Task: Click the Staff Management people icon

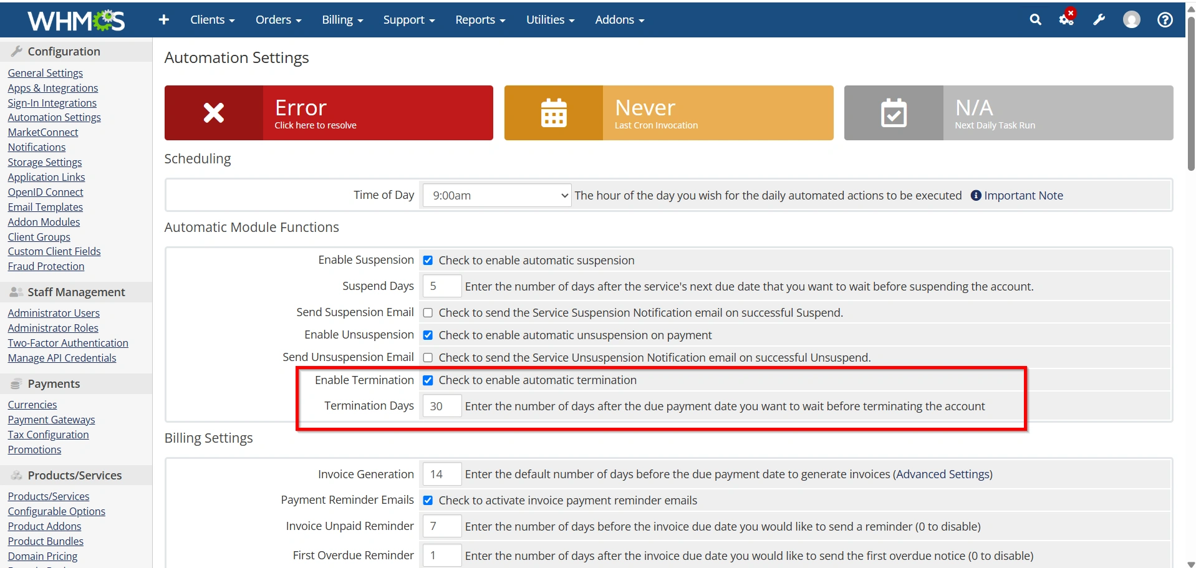Action: [x=16, y=292]
